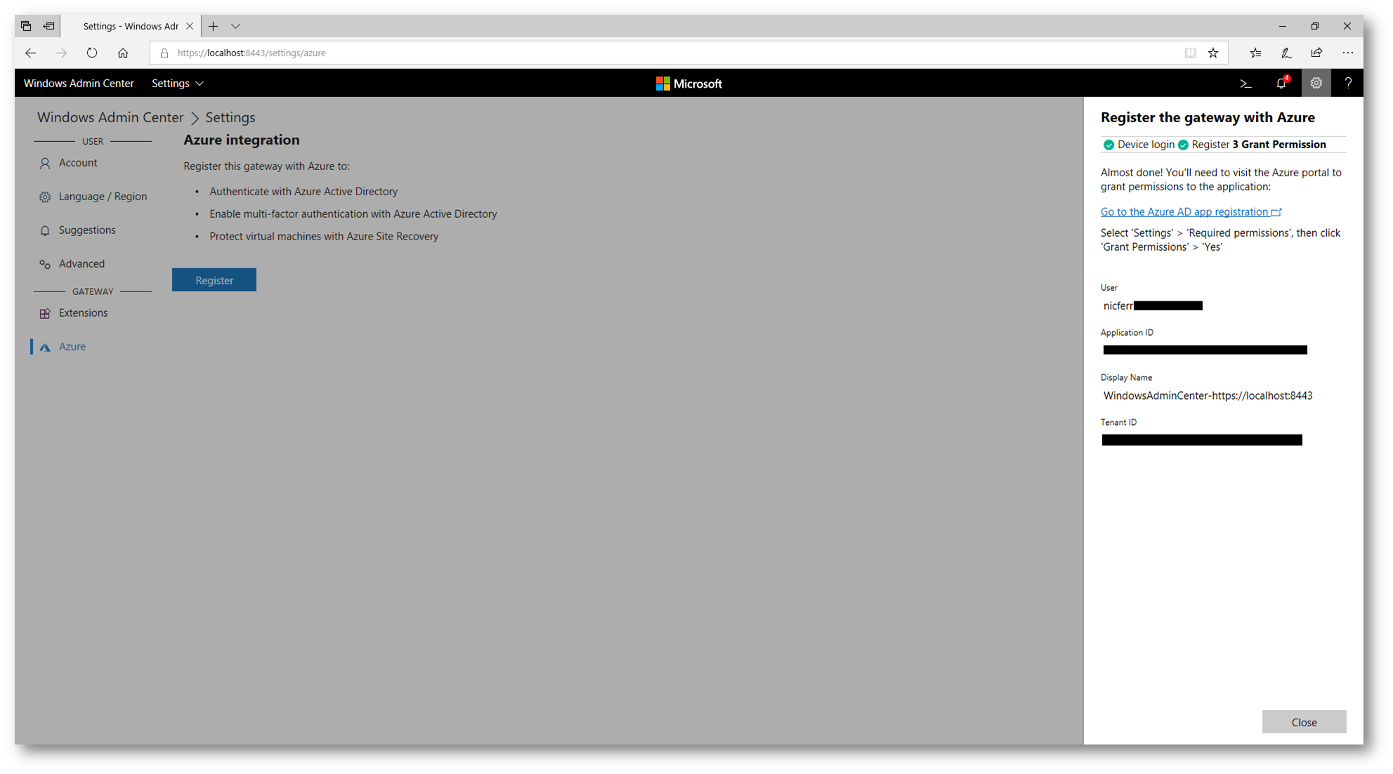
Task: Click the site lock icon in address bar
Action: 164,53
